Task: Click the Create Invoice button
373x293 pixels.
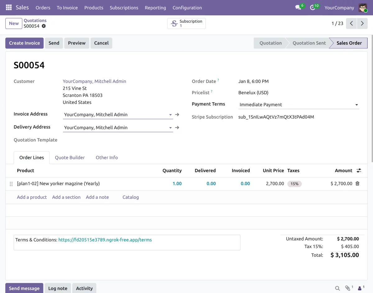Action: pos(24,43)
